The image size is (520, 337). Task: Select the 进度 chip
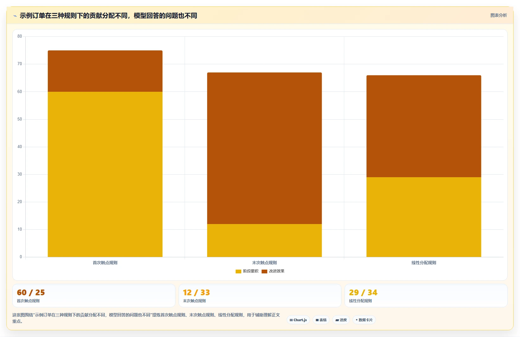(341, 320)
